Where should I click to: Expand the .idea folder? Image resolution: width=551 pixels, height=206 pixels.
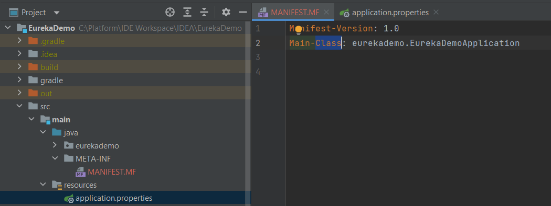click(x=20, y=54)
